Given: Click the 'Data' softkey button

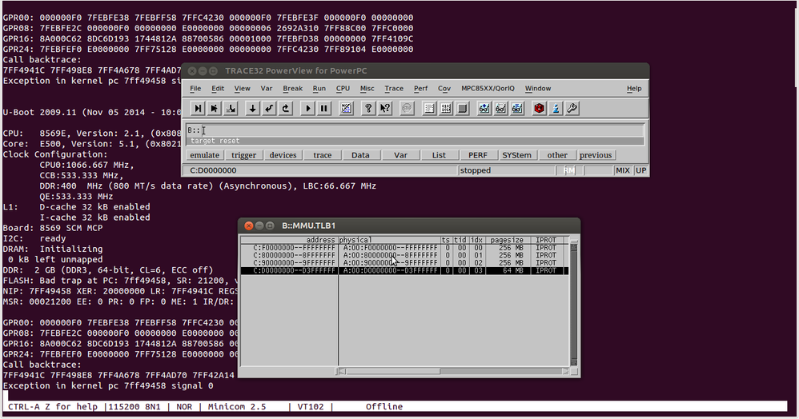Looking at the screenshot, I should click(x=360, y=155).
